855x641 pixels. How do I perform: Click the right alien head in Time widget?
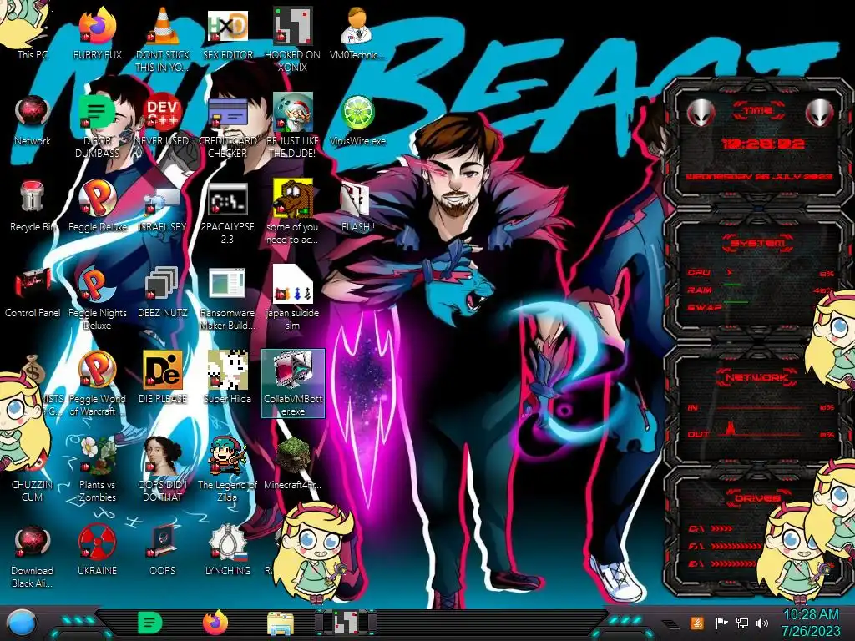tap(820, 113)
